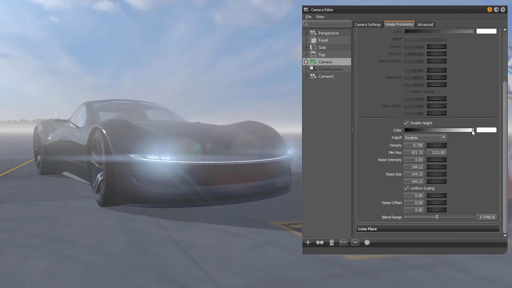Uncheck the Enable Height checkbox
The width and height of the screenshot is (512, 288).
[406, 123]
